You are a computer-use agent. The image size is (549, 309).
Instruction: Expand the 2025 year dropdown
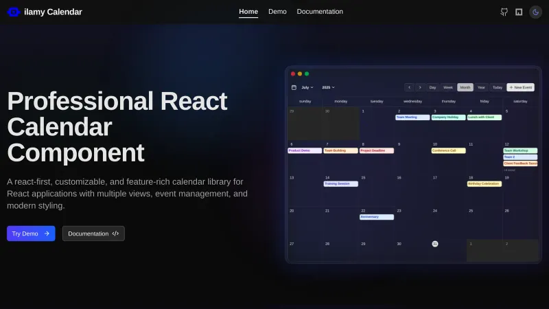click(x=328, y=87)
